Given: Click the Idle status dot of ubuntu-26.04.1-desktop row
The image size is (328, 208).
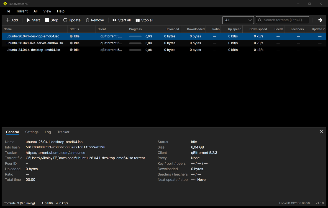Looking at the screenshot, I should click(71, 36).
